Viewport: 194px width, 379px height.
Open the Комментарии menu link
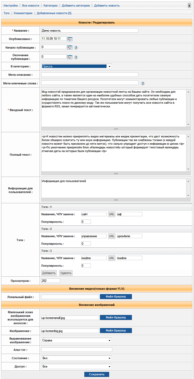[x=23, y=13]
